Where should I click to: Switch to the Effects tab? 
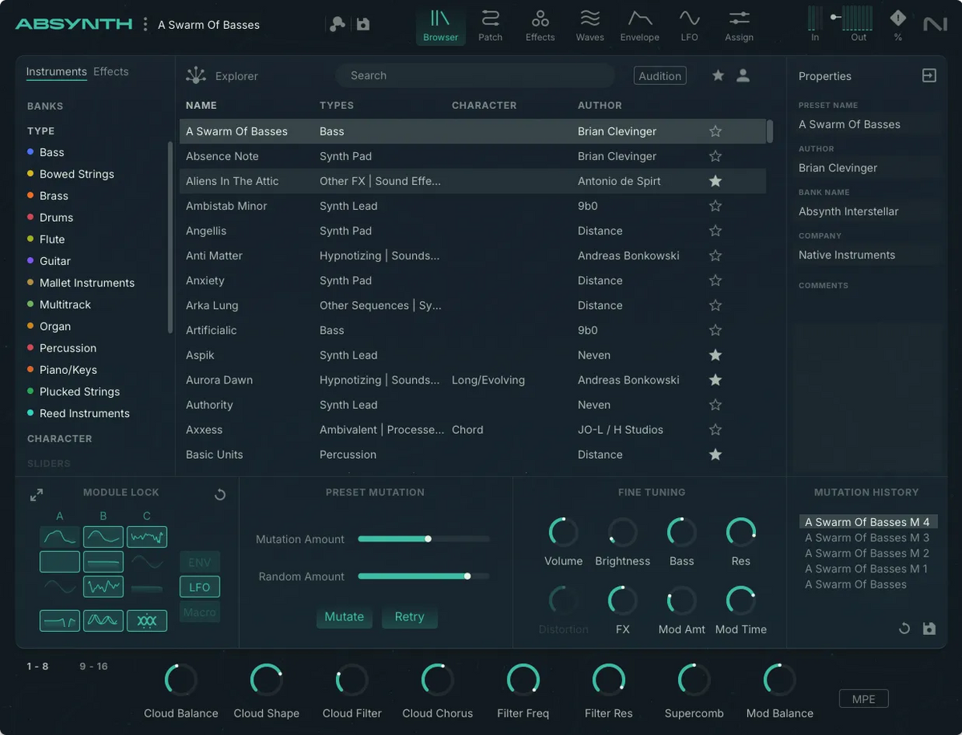point(111,71)
